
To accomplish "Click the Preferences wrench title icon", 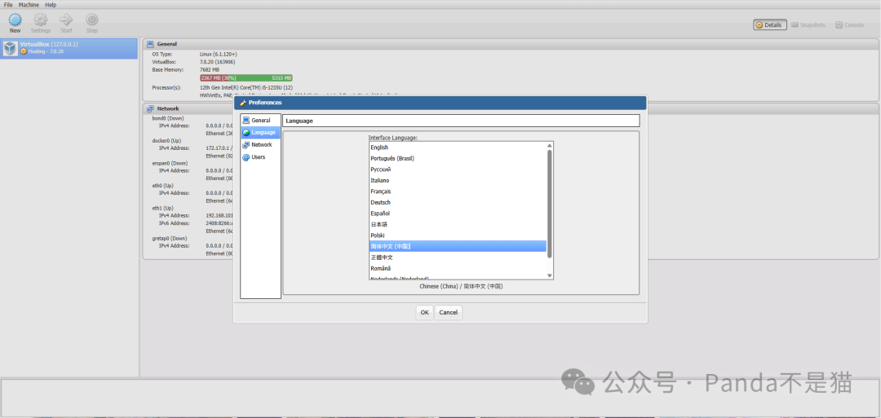I will pos(243,103).
